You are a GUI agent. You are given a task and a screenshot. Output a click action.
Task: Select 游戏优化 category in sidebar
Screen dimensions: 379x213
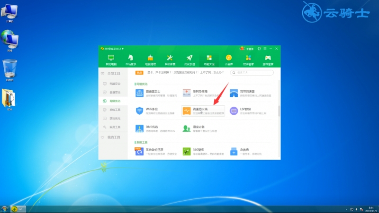click(113, 118)
